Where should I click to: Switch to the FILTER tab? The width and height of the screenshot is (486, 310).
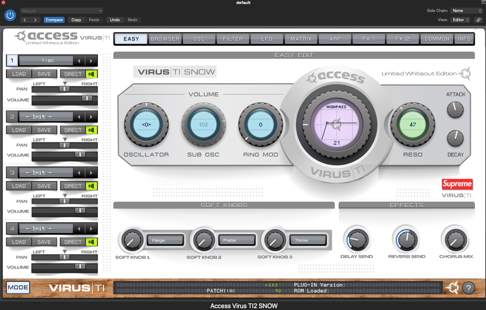pos(233,39)
